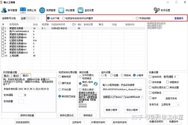Open 发布方式 dropdown showing 立即发布
Screen dimensions: 188x125
(x=170, y=105)
